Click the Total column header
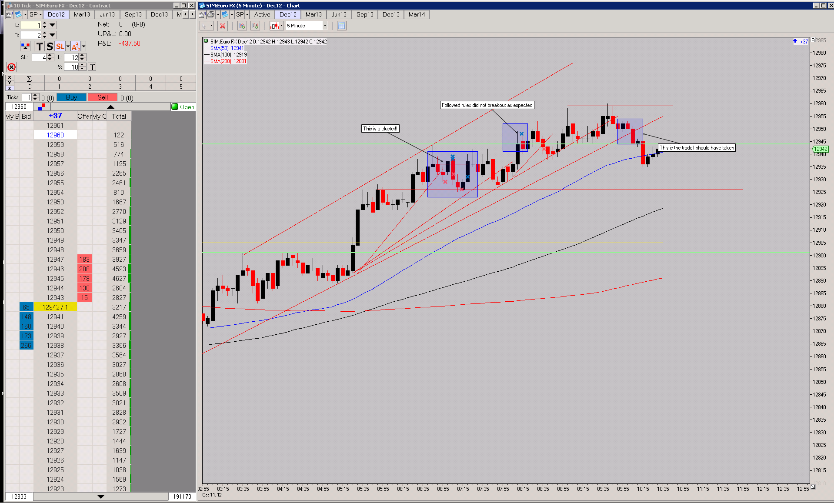Screen dimensions: 834x503 point(119,117)
